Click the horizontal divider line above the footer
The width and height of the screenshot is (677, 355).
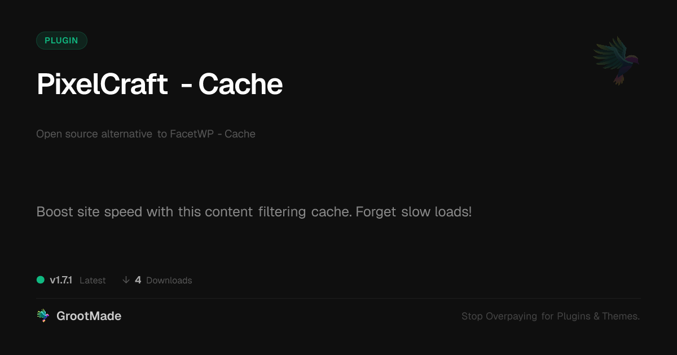click(x=338, y=298)
